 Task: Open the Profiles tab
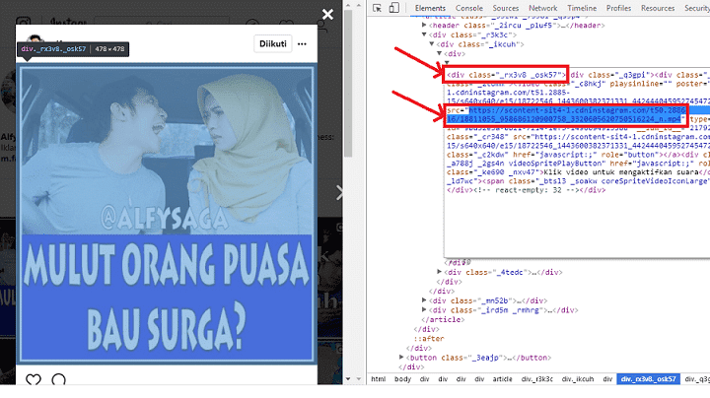618,8
